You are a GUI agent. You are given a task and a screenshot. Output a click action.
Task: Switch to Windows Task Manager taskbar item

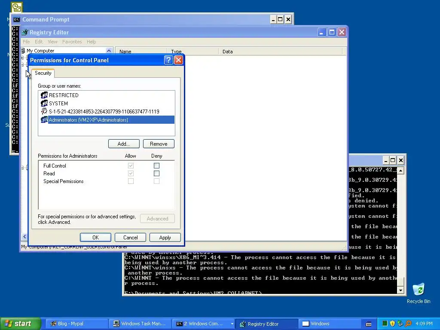[140, 324]
